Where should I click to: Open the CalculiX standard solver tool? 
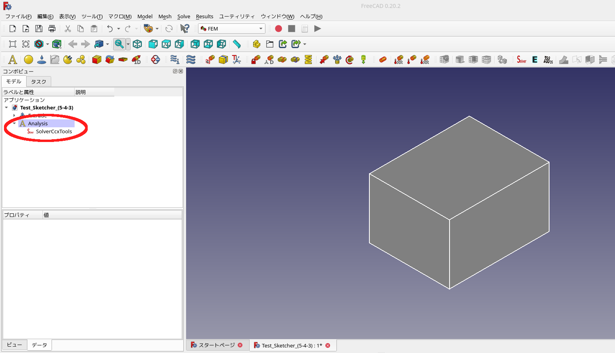tap(521, 59)
